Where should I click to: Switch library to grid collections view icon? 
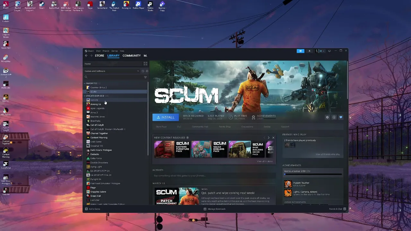tap(145, 64)
